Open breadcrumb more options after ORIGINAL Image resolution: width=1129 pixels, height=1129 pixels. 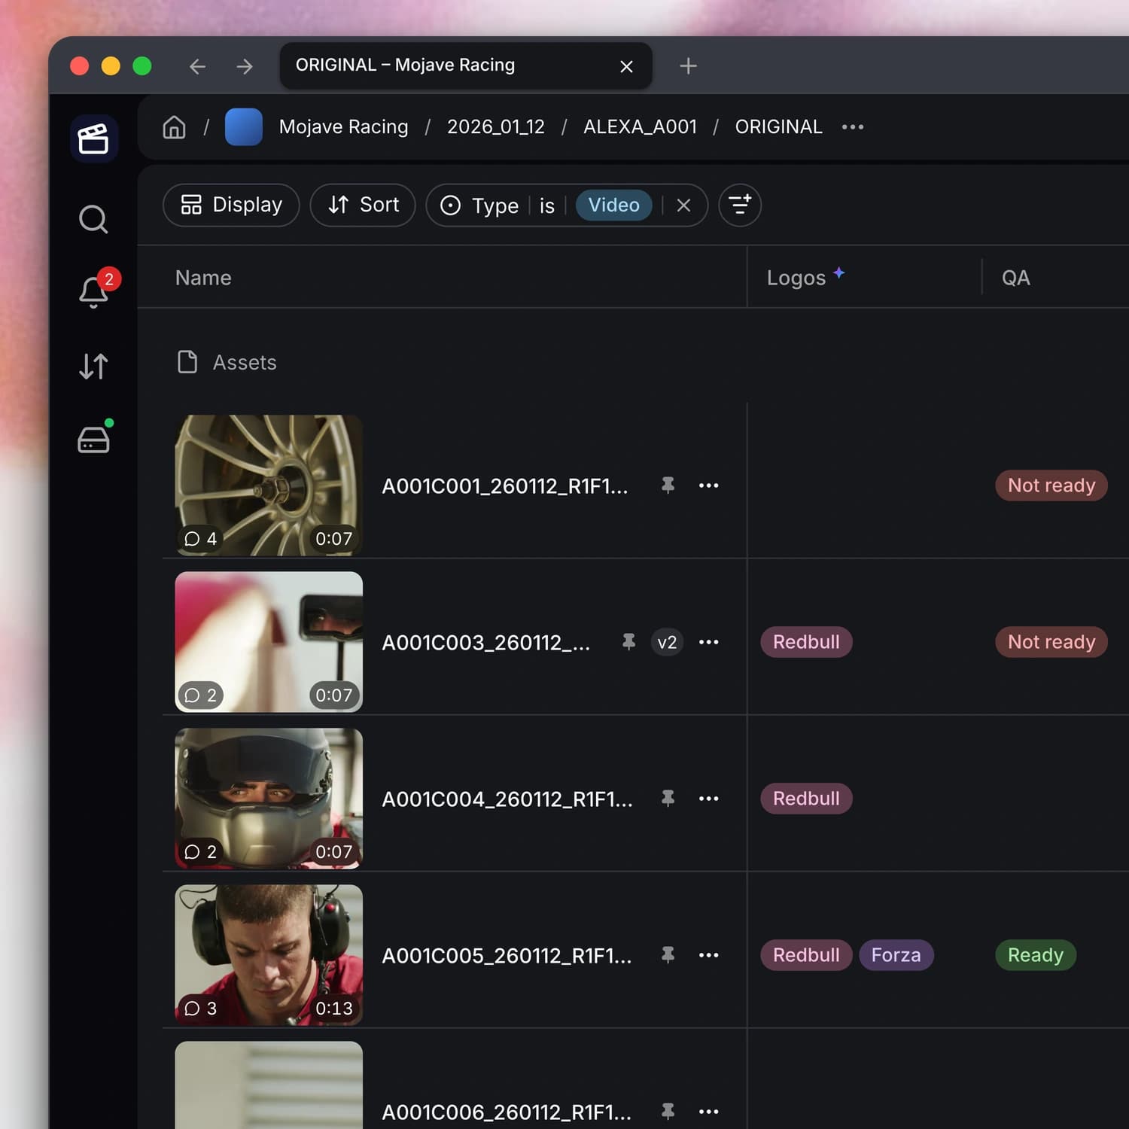[853, 127]
